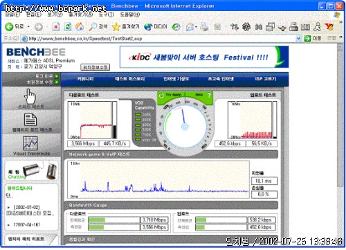Open the webpage load test document icon
The width and height of the screenshot is (346, 250).
(x=30, y=120)
